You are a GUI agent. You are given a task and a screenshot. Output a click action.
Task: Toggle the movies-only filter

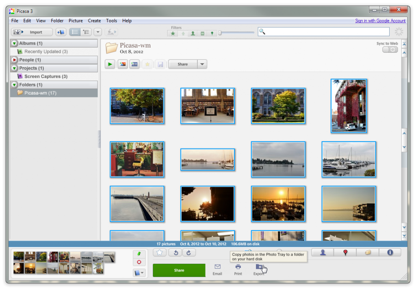[x=202, y=33]
